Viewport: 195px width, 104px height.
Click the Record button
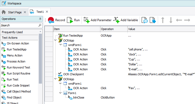(56, 20)
